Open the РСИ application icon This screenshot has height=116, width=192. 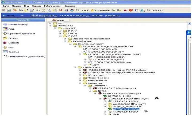(x=5, y=29)
